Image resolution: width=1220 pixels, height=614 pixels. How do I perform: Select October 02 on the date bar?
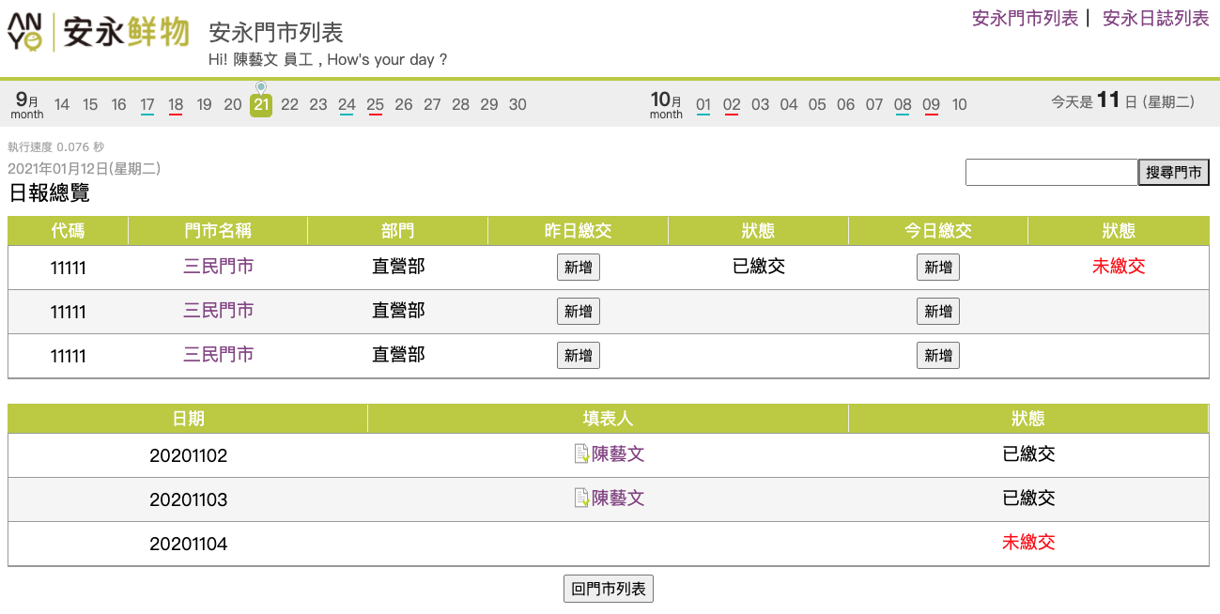[x=732, y=104]
